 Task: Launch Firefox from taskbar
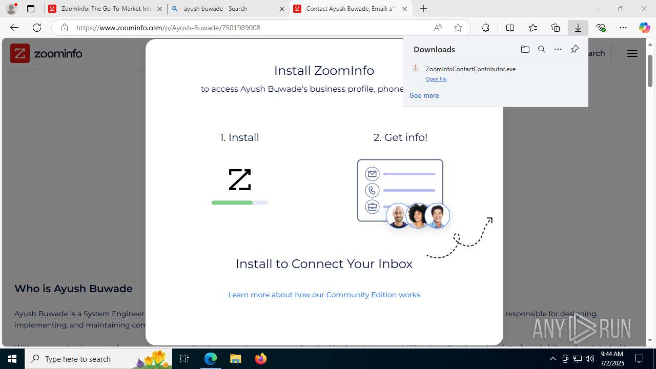(x=261, y=359)
